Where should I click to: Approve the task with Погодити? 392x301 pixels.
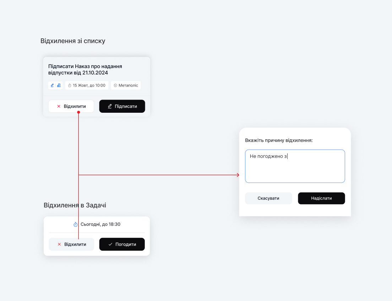(x=122, y=244)
